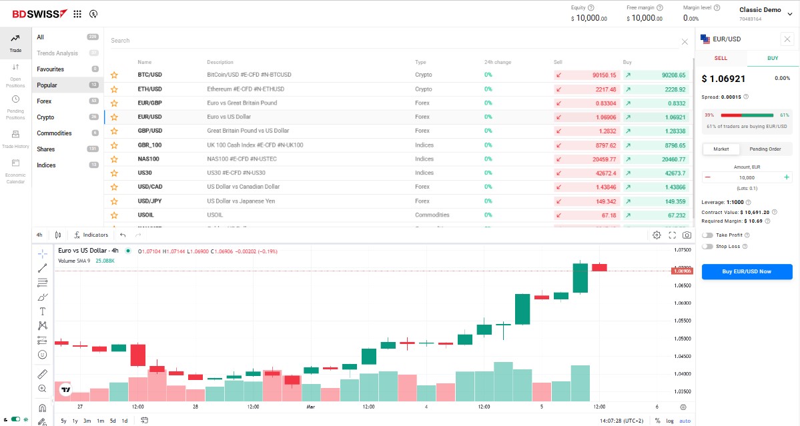Screen dimensions: 800x426
Task: Select the ruler measure tool
Action: 42,375
